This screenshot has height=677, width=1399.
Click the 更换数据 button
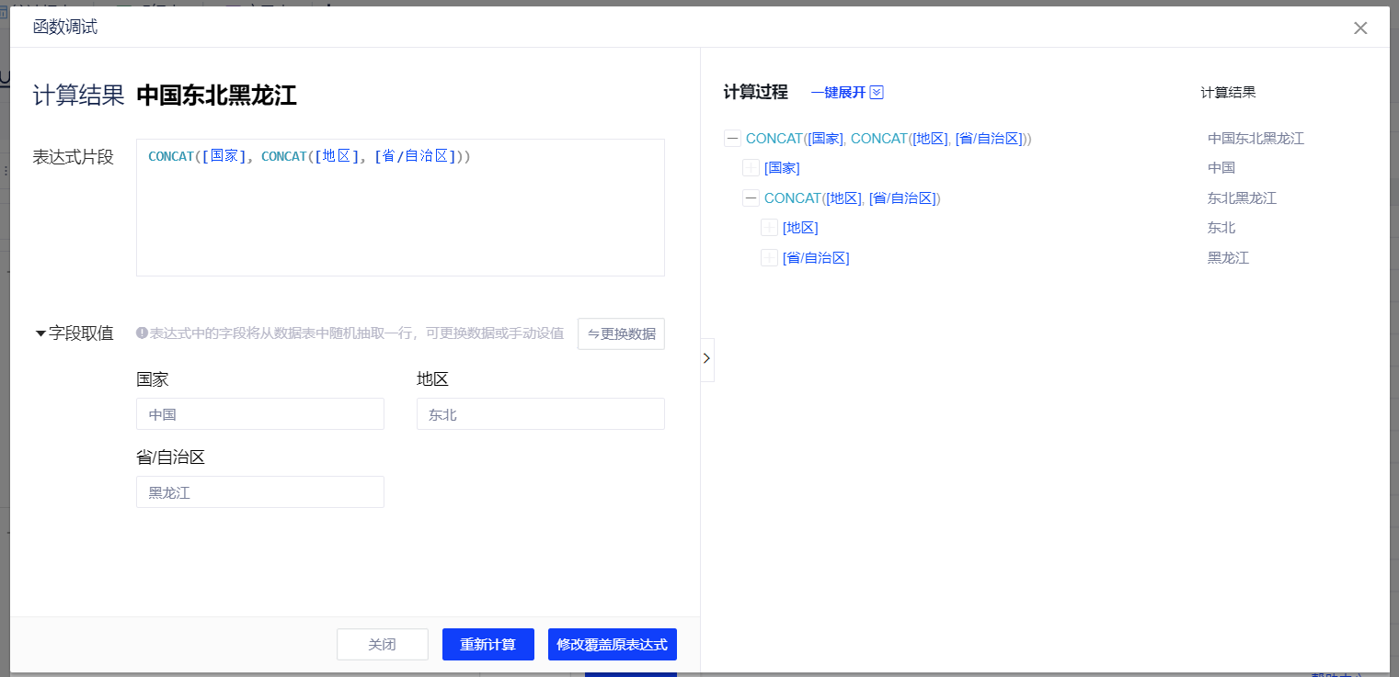621,333
